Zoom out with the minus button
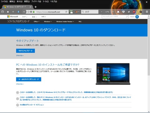Image resolution: width=150 pixels, height=113 pixels. [102, 12]
